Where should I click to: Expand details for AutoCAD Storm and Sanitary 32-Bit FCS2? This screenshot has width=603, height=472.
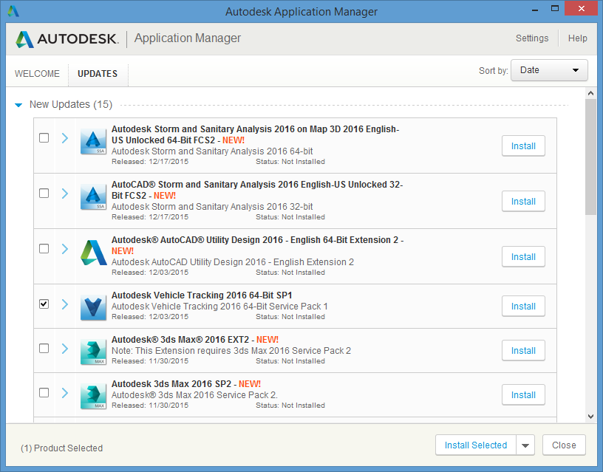coord(65,193)
